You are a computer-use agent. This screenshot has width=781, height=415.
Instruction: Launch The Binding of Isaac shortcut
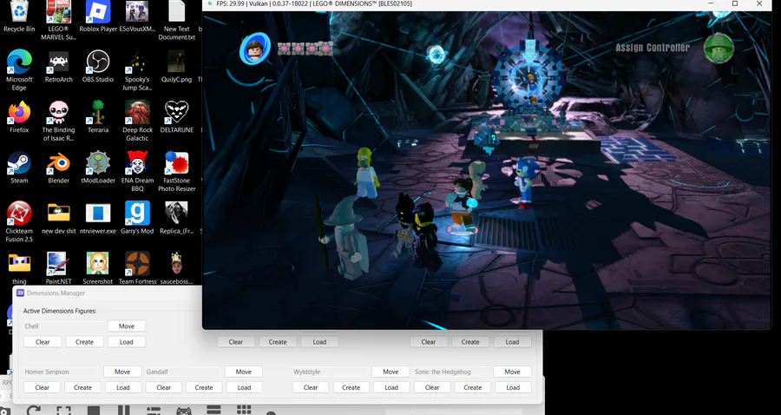[x=58, y=121]
